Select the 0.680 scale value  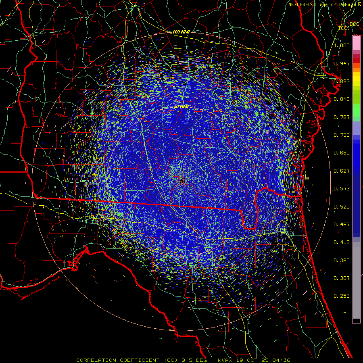[x=342, y=153]
